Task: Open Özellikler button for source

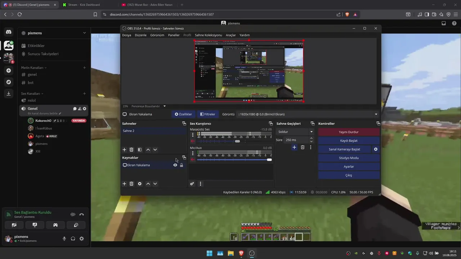Action: pos(183,114)
